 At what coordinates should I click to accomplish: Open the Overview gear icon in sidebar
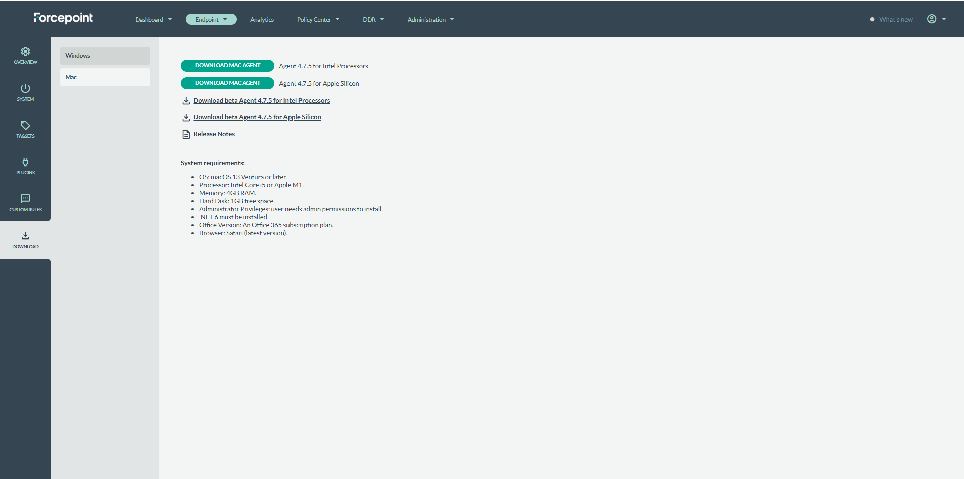(x=25, y=51)
